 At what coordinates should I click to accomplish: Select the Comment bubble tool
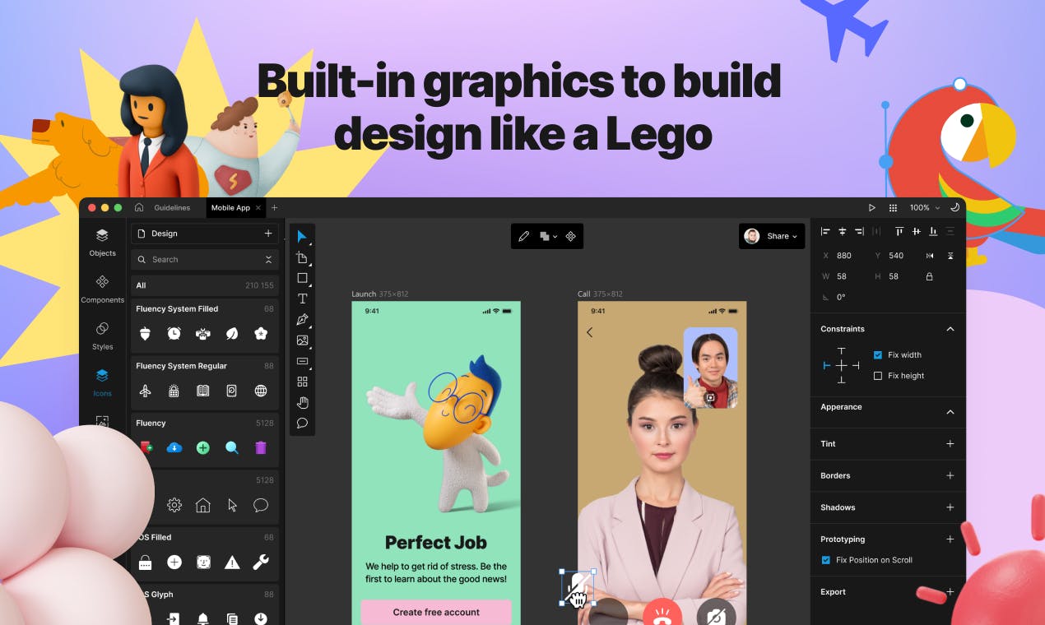point(302,424)
